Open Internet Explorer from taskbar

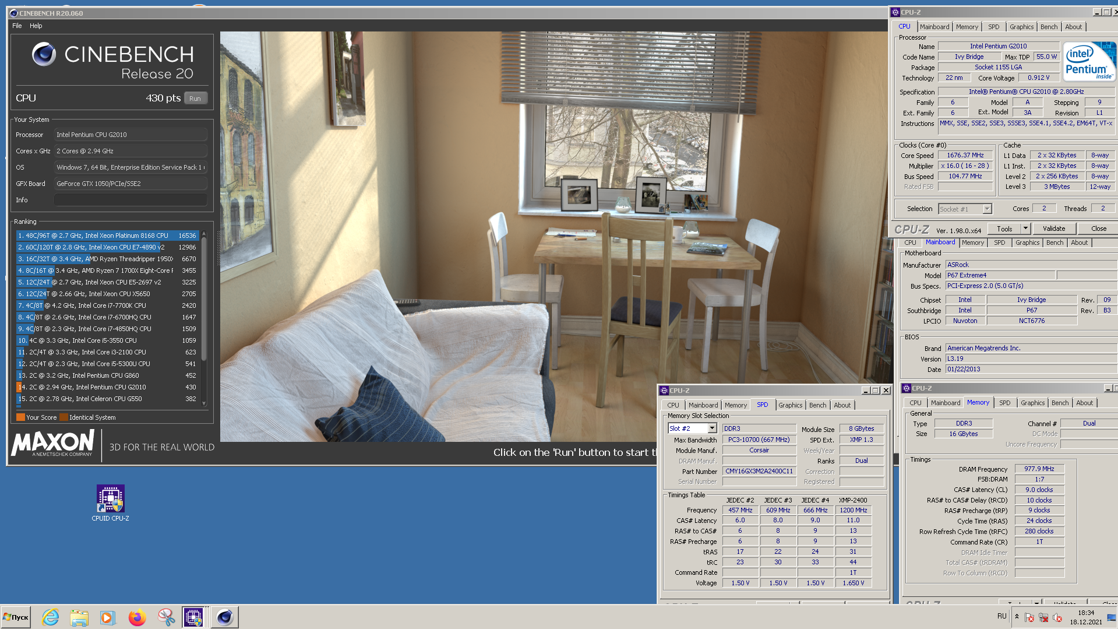pyautogui.click(x=51, y=617)
